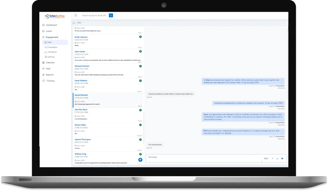Click William King's unread count badge
Screen dimensions: 328x191
[x=140, y=154]
